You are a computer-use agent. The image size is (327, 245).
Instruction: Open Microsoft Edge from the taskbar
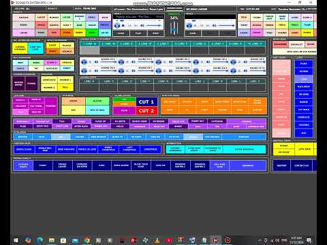(x=40, y=240)
